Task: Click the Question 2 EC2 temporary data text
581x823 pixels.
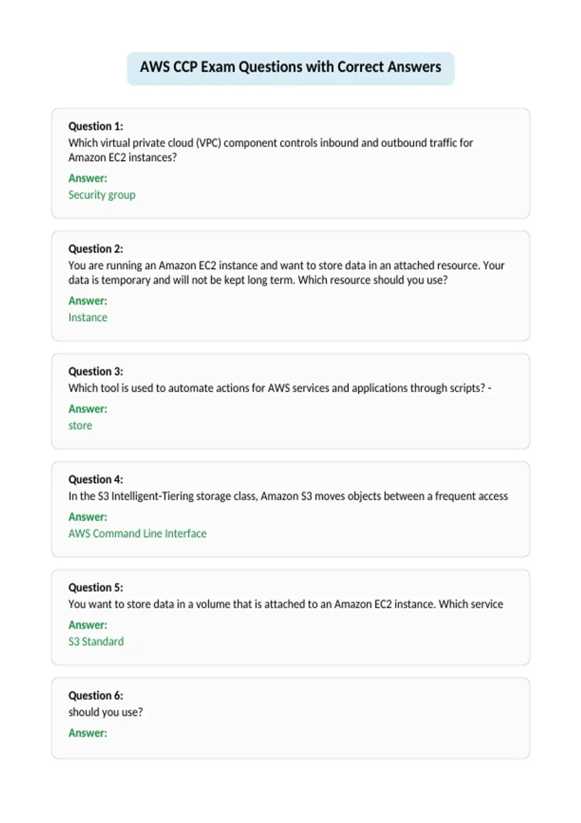Action: (286, 273)
